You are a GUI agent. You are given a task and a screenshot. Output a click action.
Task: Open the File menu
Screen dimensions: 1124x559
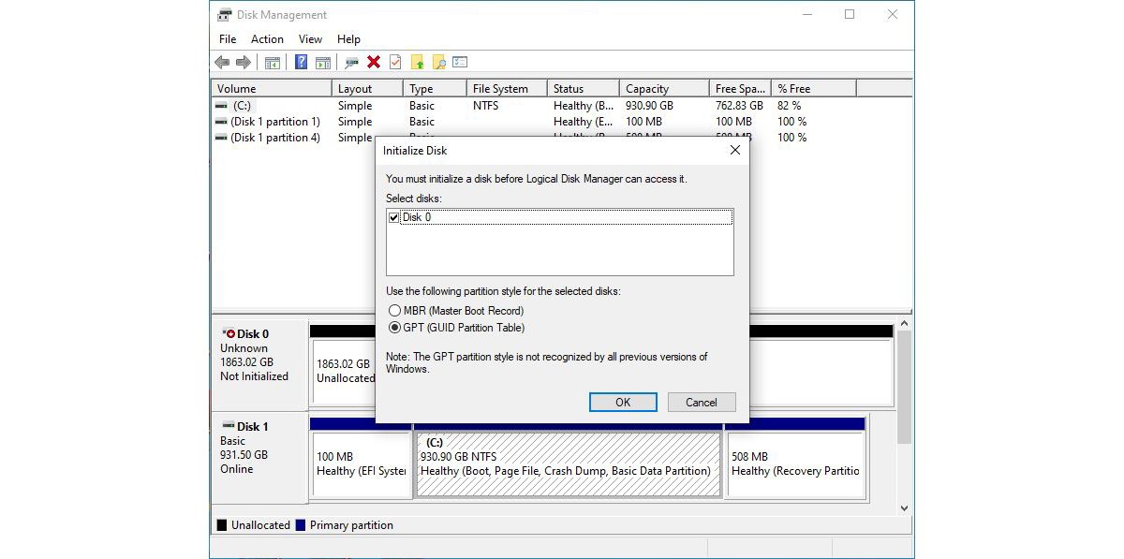click(x=228, y=39)
